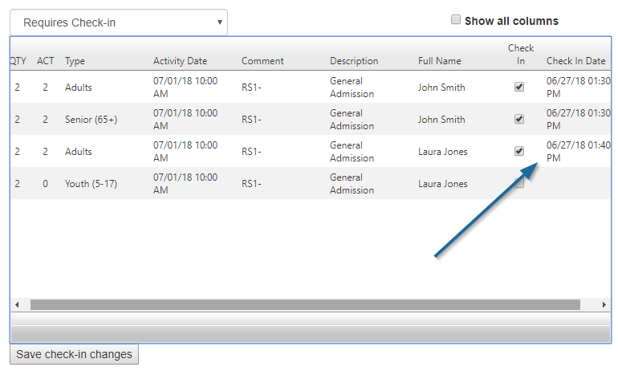Click the Show all columns label
Viewport: 618px width, 371px height.
(x=511, y=21)
